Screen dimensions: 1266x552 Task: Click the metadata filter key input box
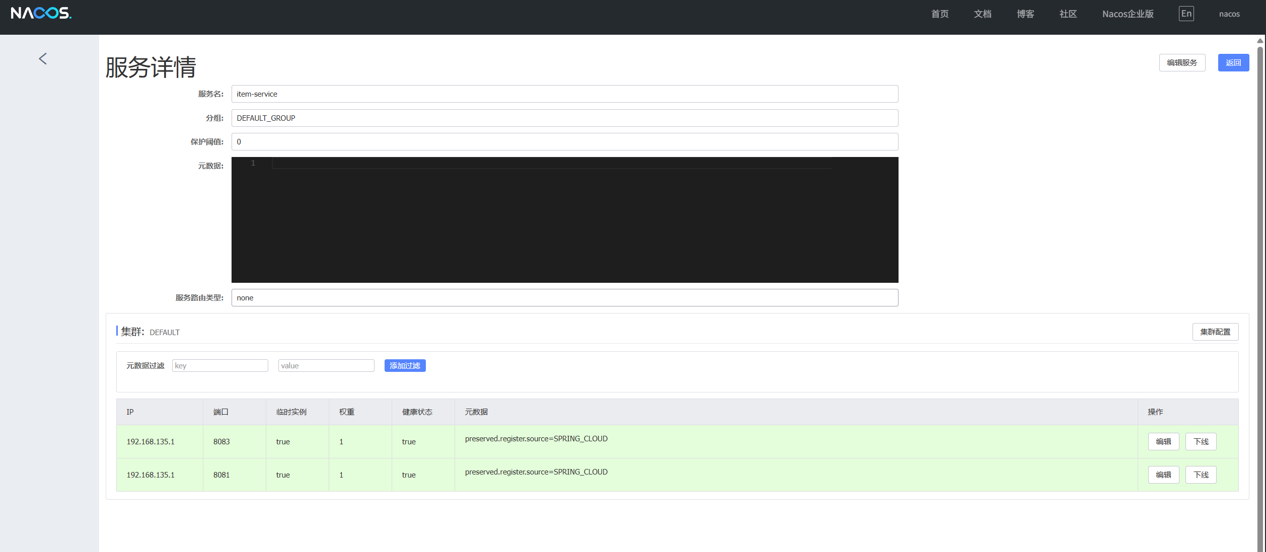pos(220,365)
